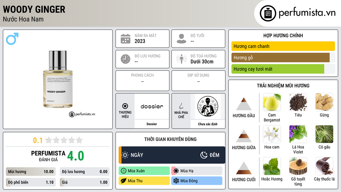Select the Hoa cam note image
This screenshot has height=192, width=341.
pyautogui.click(x=272, y=134)
